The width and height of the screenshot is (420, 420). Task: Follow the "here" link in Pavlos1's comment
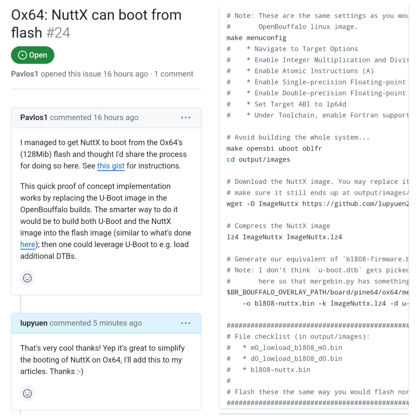[28, 244]
